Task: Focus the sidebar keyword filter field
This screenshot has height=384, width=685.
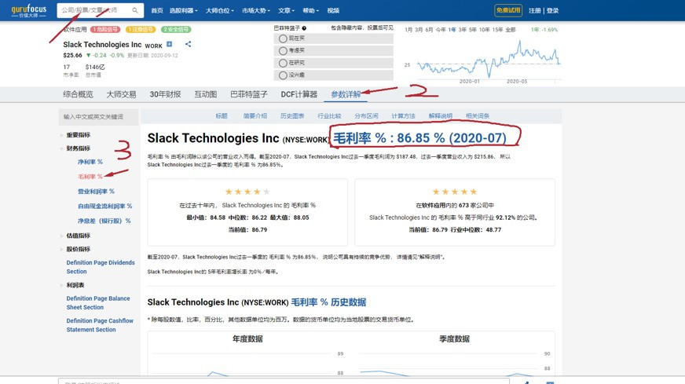Action: point(98,117)
